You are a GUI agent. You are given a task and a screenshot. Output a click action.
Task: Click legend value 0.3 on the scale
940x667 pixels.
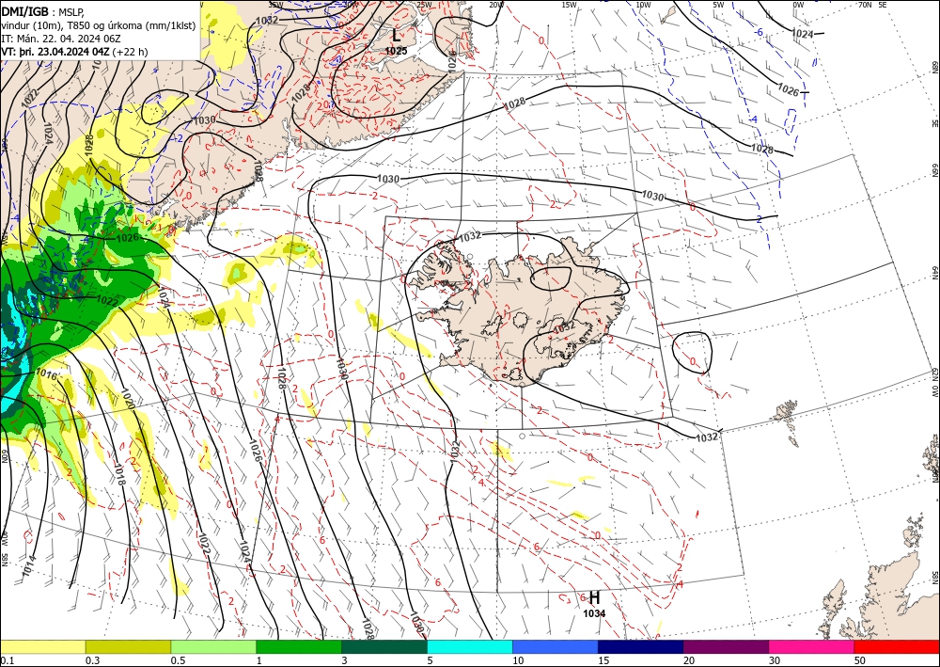pos(92,660)
